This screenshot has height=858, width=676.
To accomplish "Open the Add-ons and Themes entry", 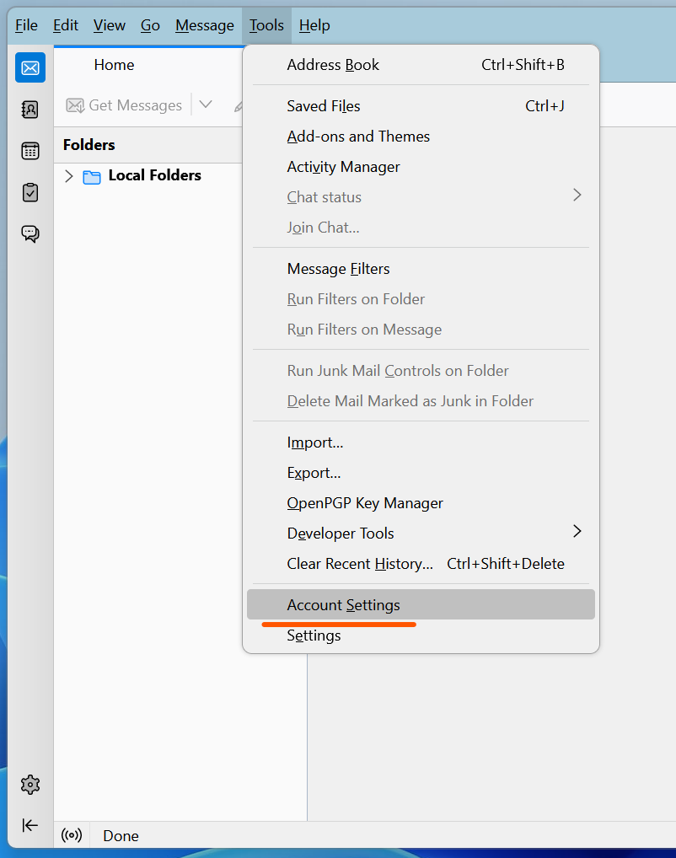I will 421,137.
